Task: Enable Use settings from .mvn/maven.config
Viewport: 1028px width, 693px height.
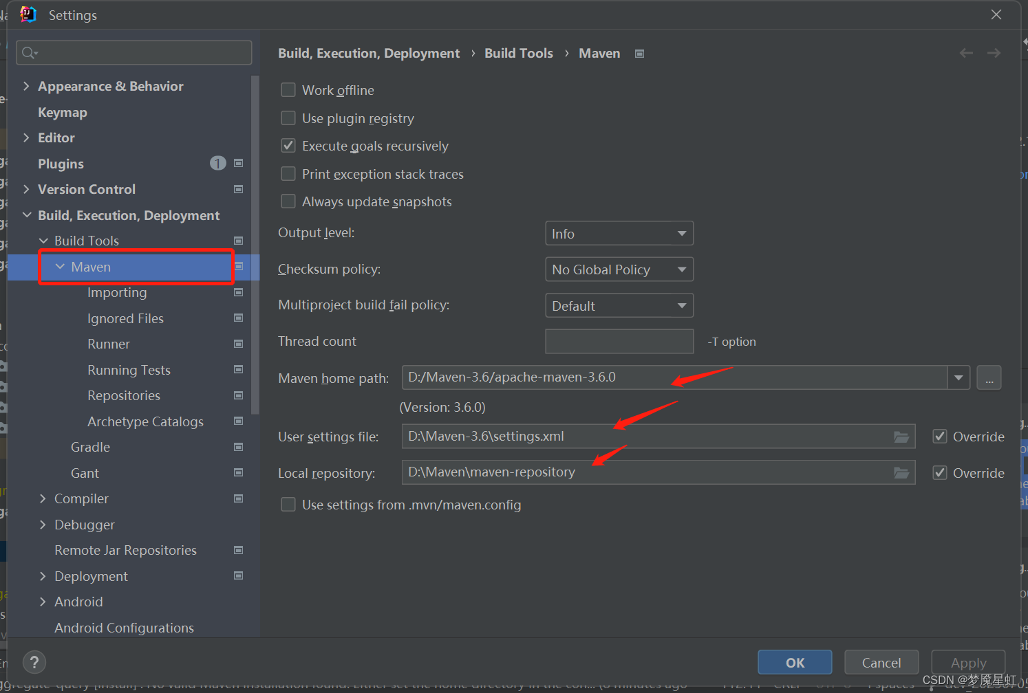Action: (288, 505)
